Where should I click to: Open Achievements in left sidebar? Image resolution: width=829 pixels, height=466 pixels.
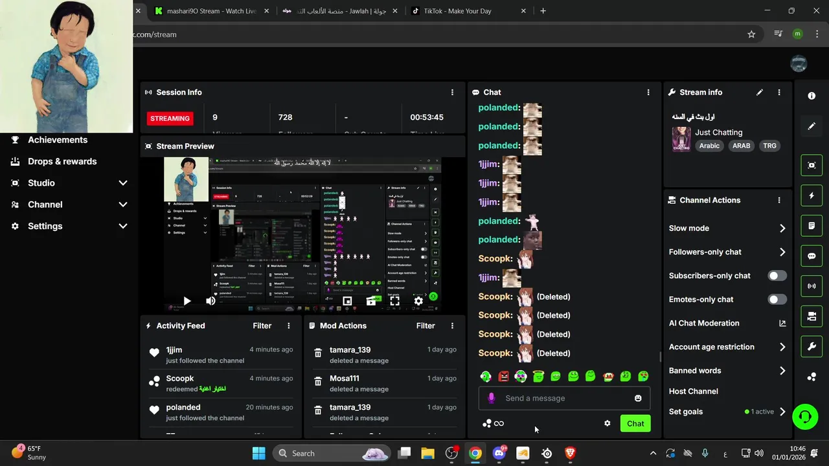[x=58, y=140]
